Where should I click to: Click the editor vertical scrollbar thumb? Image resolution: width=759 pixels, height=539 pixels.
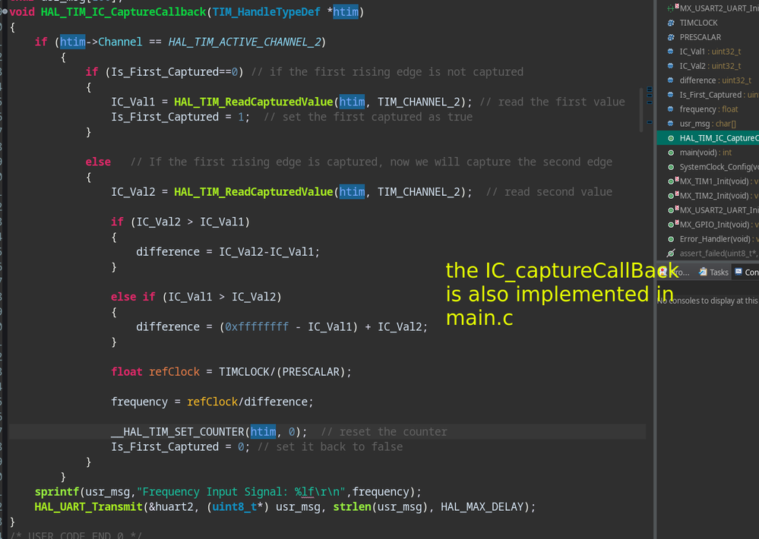point(641,110)
